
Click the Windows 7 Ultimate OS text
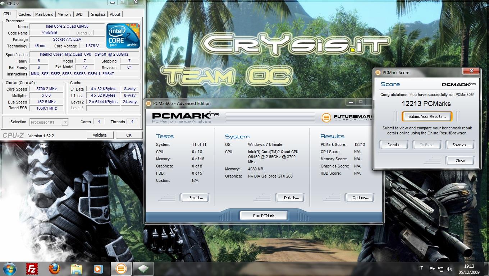click(x=265, y=144)
